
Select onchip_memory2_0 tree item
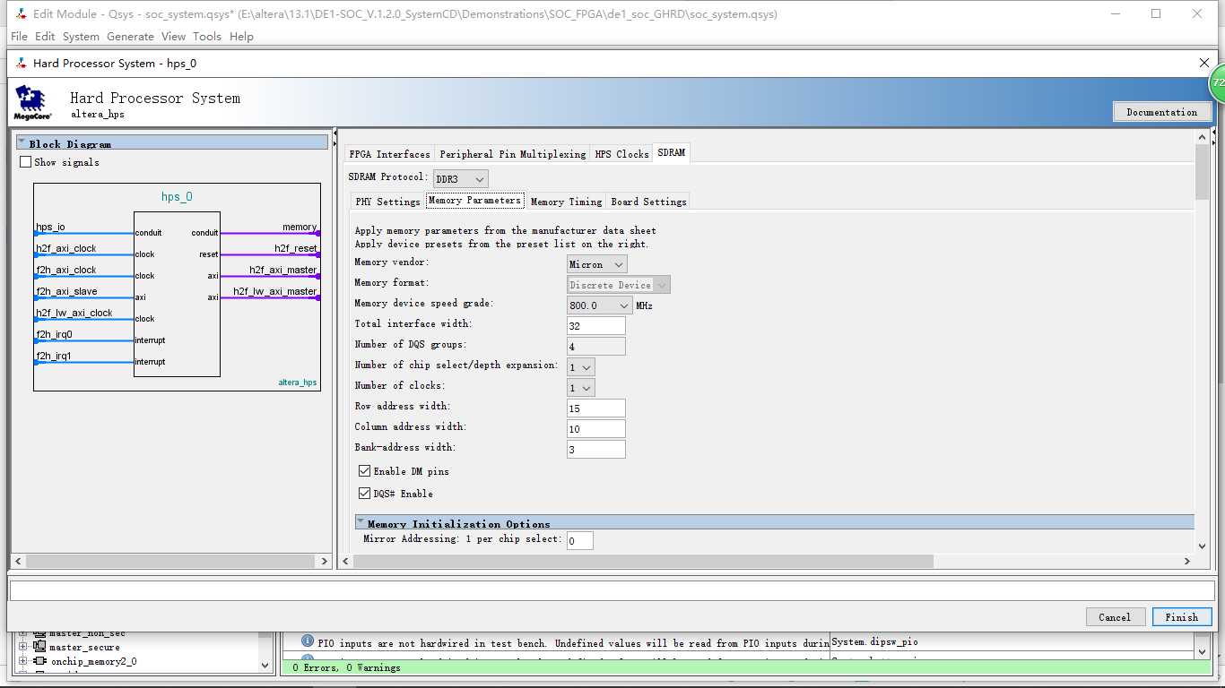[94, 661]
